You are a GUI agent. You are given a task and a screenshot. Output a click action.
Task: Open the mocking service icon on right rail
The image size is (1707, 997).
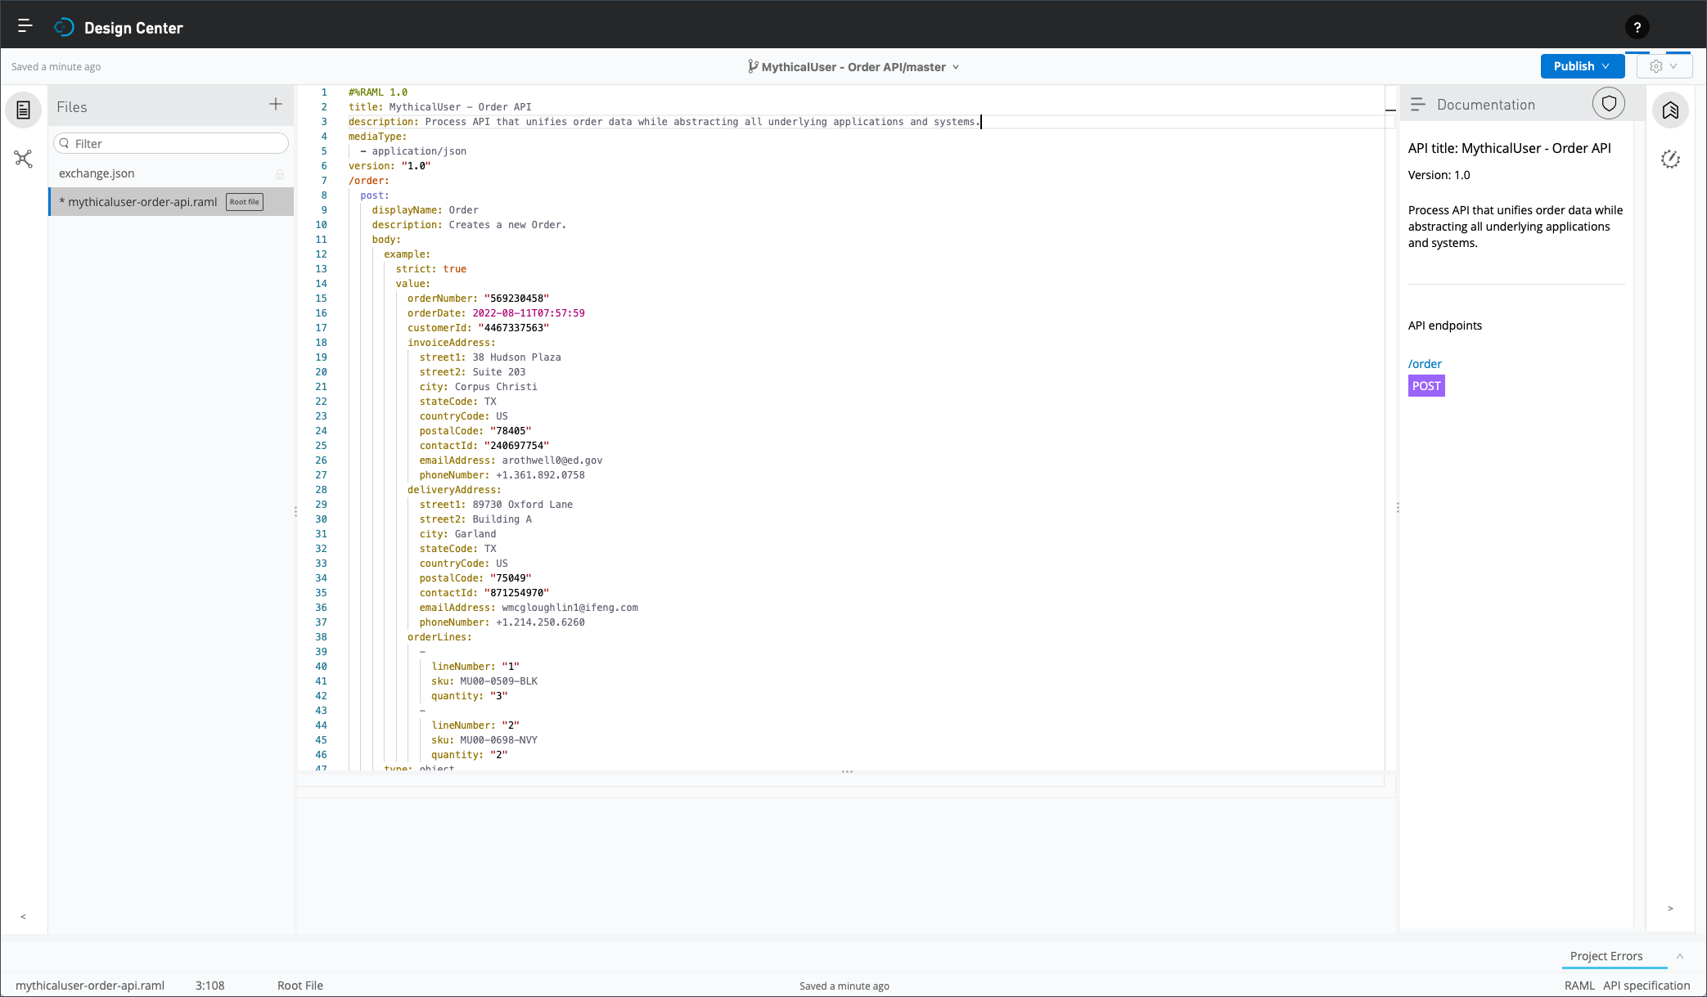coord(1670,159)
